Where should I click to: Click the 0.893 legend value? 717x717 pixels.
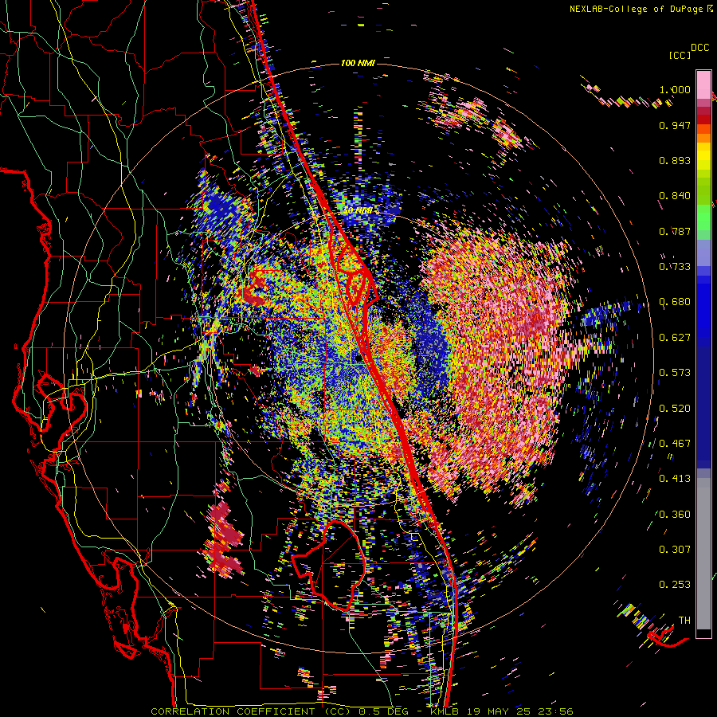[675, 160]
